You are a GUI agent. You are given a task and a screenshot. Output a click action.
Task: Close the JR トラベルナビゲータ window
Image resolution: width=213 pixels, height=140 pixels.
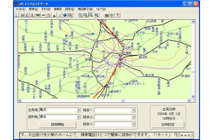(196, 4)
